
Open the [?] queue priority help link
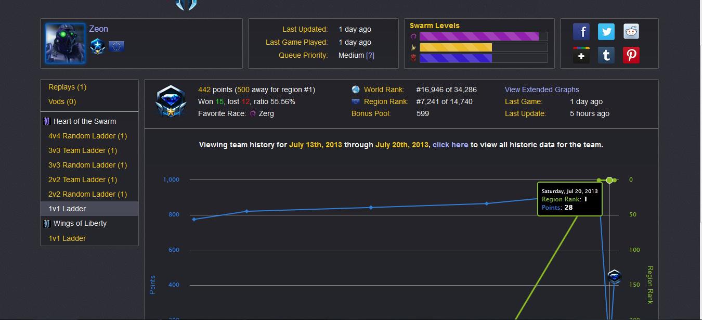pyautogui.click(x=370, y=55)
